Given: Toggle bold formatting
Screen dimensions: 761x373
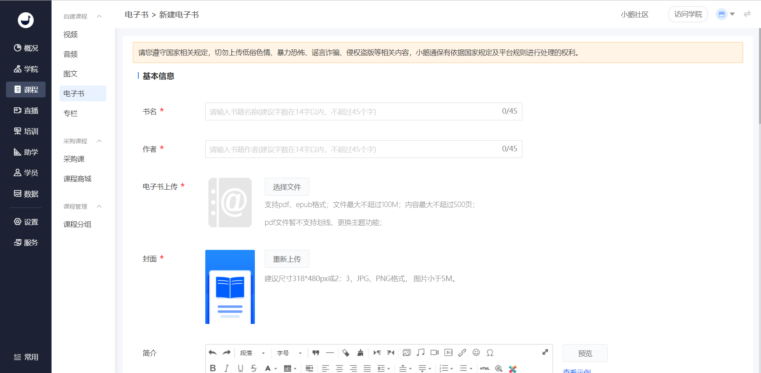Looking at the screenshot, I should pos(213,368).
